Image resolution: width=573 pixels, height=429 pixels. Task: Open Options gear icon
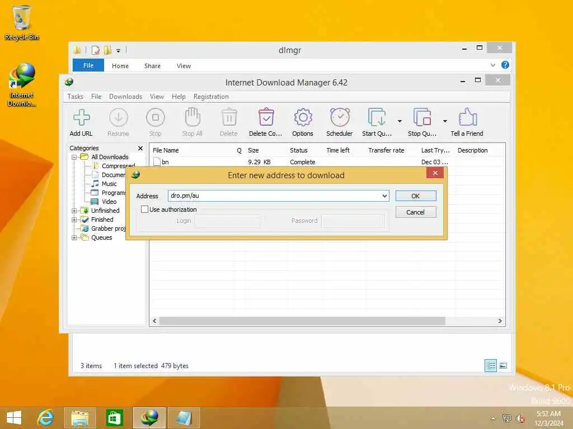pyautogui.click(x=303, y=117)
